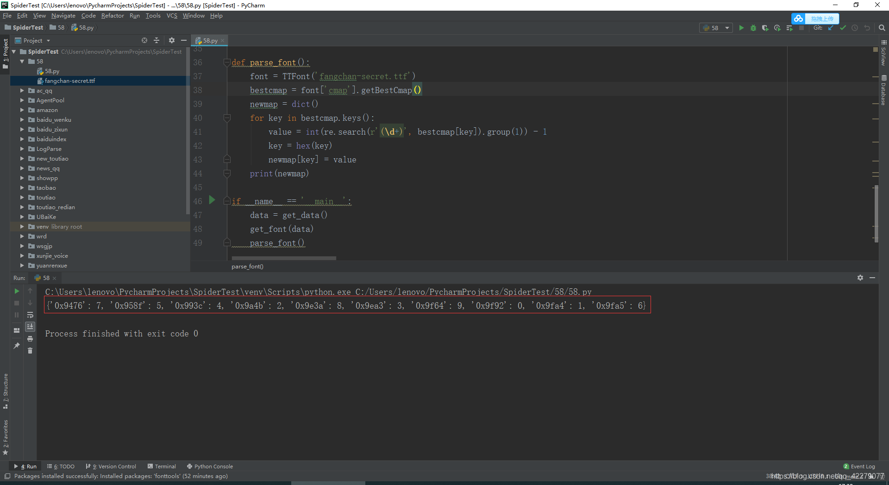The width and height of the screenshot is (889, 485).
Task: Click the gutter run arrow at line 46
Action: pos(212,200)
